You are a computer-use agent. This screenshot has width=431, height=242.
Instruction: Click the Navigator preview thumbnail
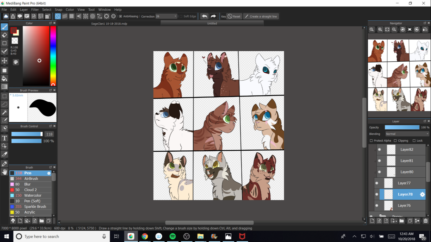pos(399,76)
